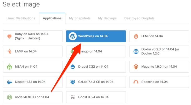Select Django on 14.04 image
This screenshot has height=105, width=191.
[x=96, y=51]
